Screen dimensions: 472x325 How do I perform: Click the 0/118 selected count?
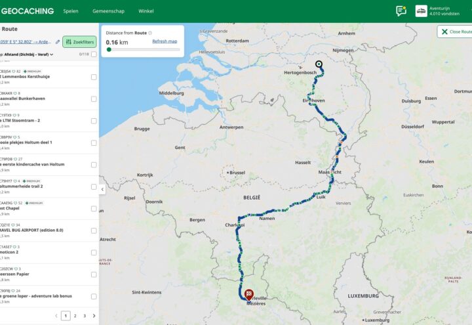84,54
